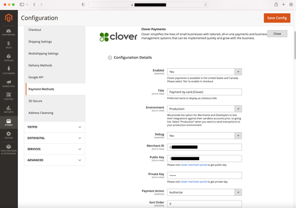Open the Payment Action dropdown
Screen dimensions: 296x208
(x=204, y=192)
